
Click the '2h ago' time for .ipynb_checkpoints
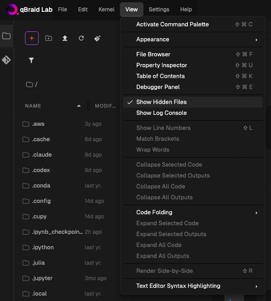pos(93,232)
